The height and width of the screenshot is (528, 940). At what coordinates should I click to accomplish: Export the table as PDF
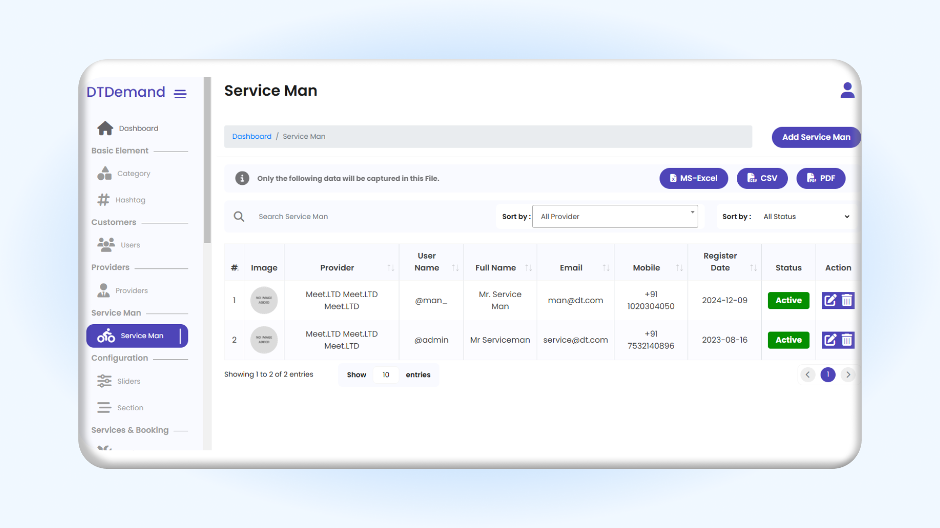click(821, 178)
